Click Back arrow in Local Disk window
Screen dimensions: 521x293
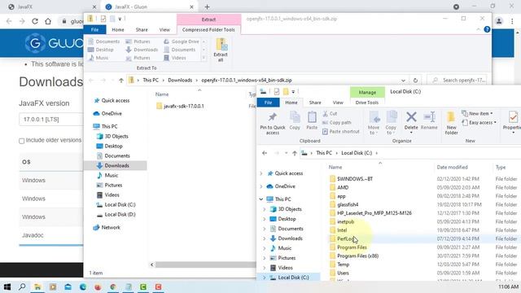click(x=265, y=153)
